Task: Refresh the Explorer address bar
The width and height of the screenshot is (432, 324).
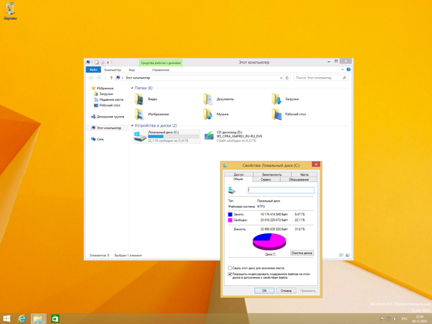Action: (x=287, y=78)
